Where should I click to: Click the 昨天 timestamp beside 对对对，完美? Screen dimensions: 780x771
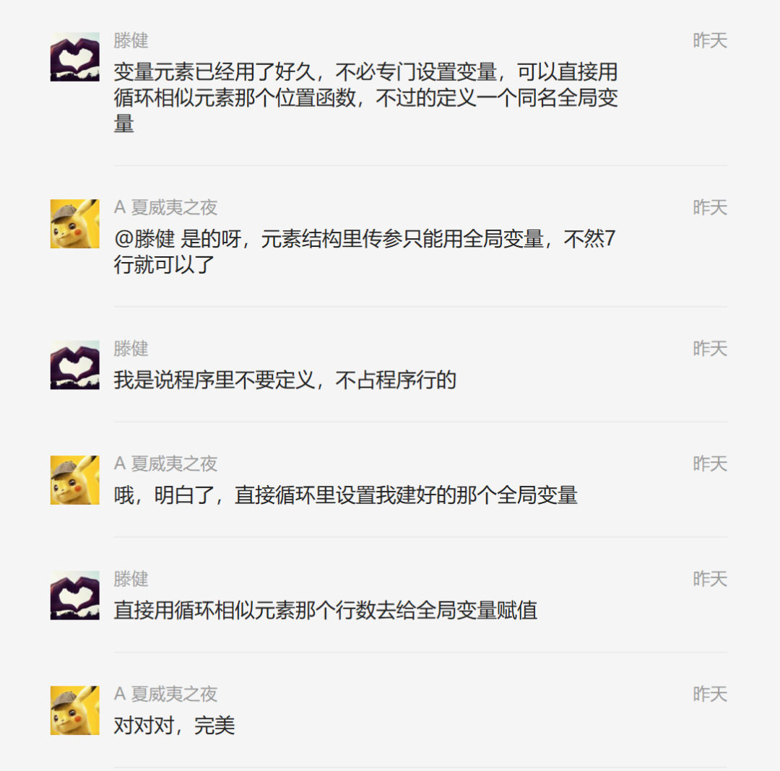click(710, 694)
